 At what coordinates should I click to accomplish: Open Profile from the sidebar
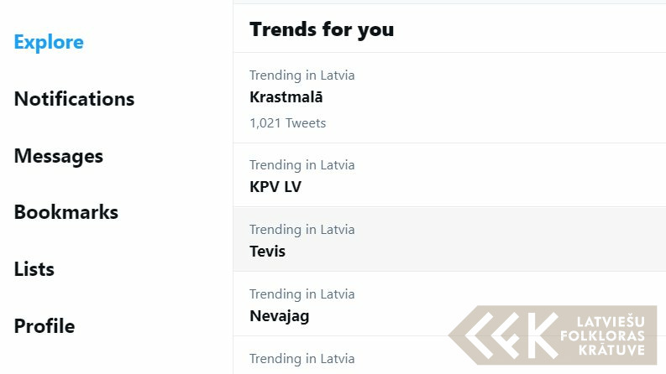coord(44,326)
